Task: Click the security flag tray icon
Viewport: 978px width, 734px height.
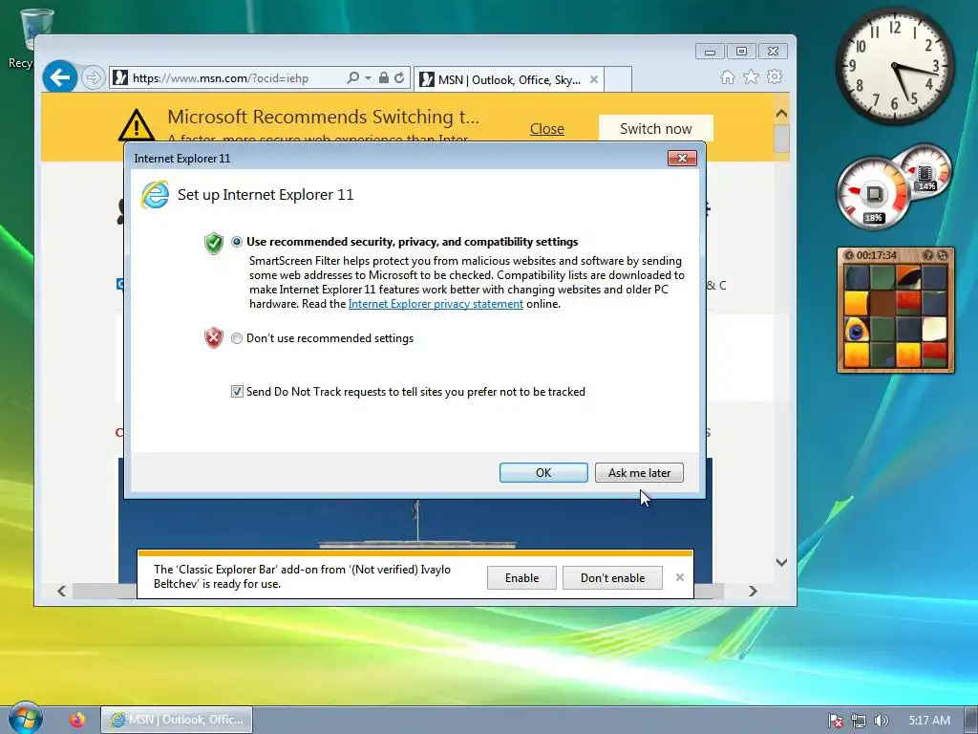Action: (x=835, y=721)
